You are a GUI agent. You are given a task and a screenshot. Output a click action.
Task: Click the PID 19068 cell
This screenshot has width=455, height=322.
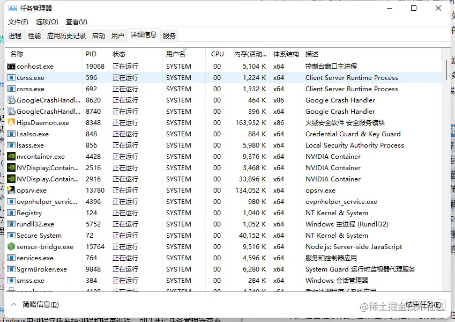[95, 67]
